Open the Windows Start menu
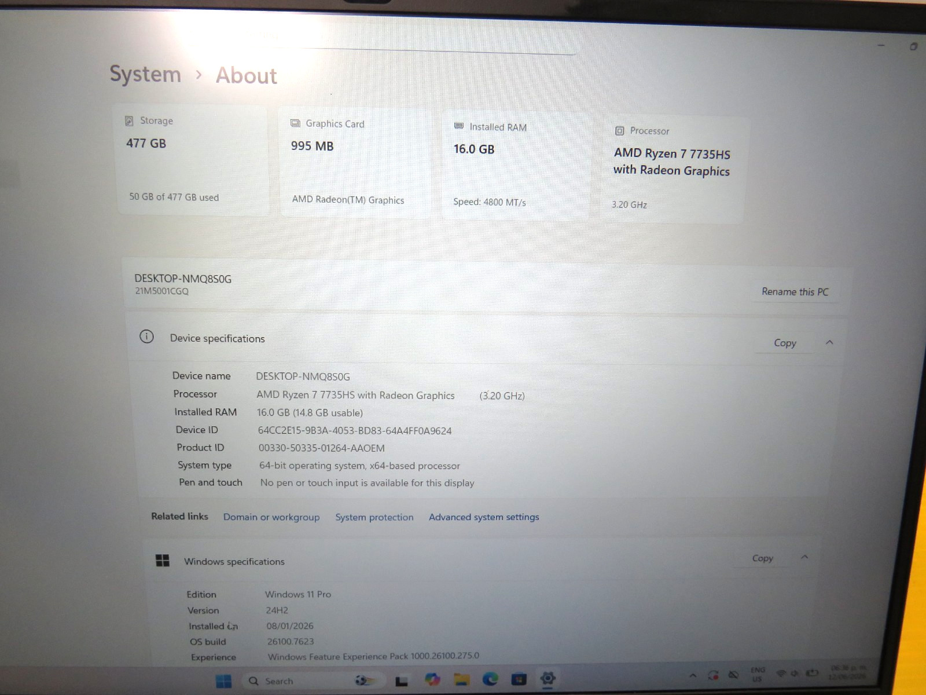This screenshot has height=695, width=926. (x=223, y=681)
